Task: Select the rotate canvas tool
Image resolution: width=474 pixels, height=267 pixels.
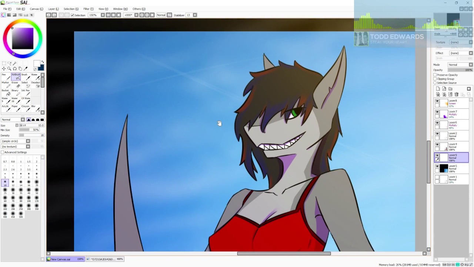Action: pyautogui.click(x=15, y=69)
